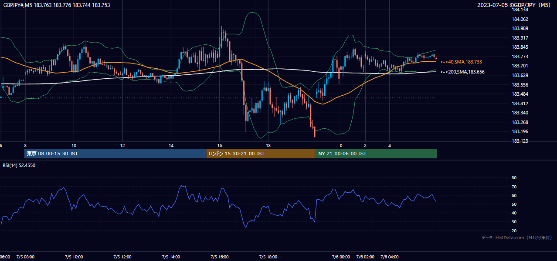Click price axis value 183.196
557x261 pixels.
(x=520, y=132)
